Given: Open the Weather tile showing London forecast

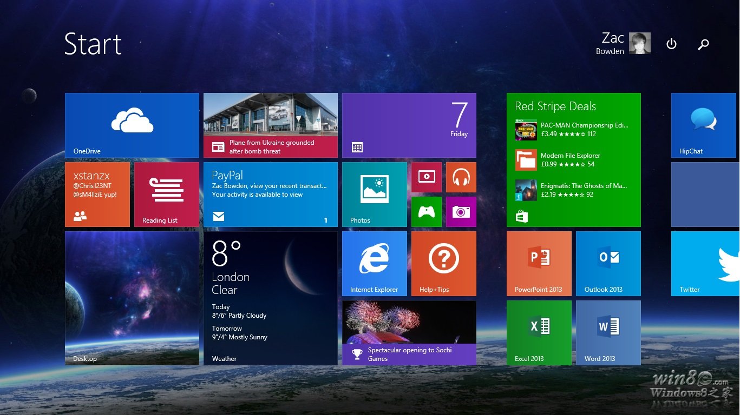Looking at the screenshot, I should coord(270,297).
